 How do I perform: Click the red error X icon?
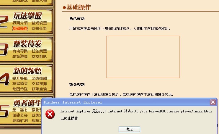(50, 114)
